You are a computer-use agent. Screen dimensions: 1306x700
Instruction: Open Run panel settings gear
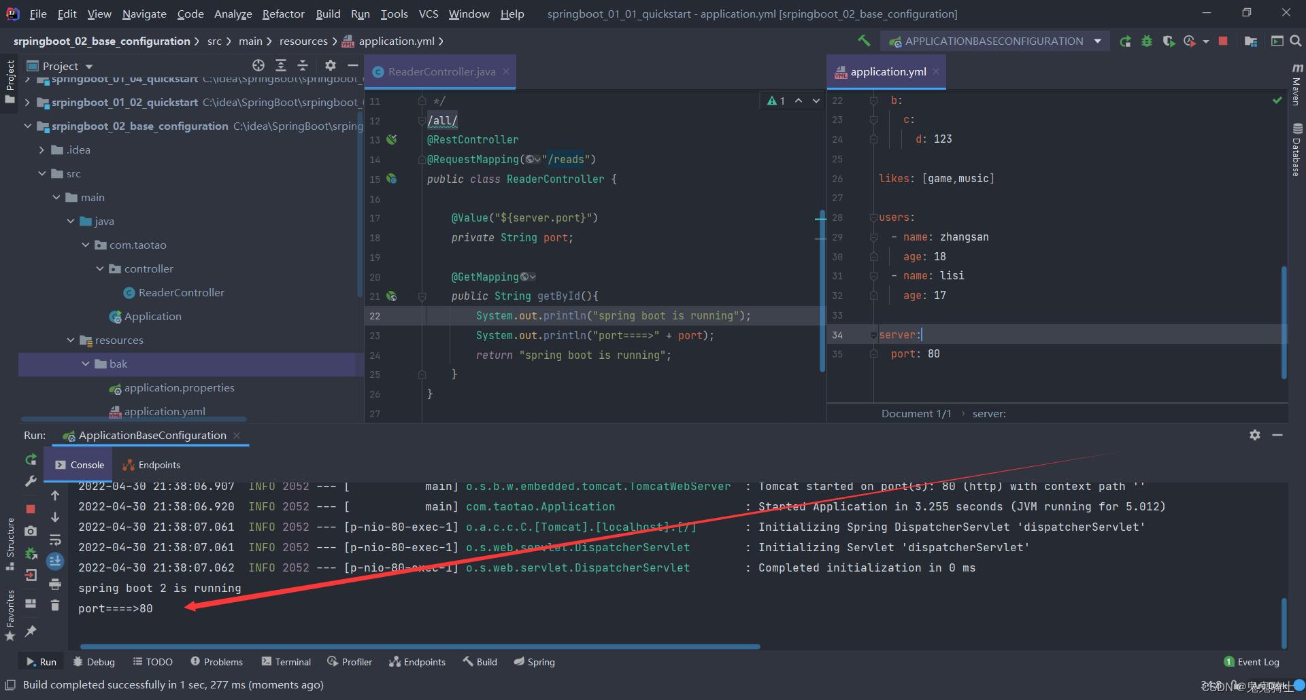point(1255,435)
